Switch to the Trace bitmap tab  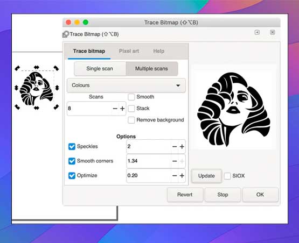click(89, 51)
